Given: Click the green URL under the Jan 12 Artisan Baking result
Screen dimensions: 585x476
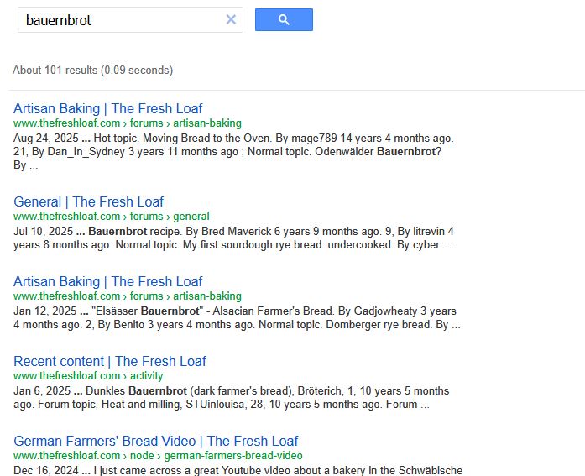Looking at the screenshot, I should [x=127, y=296].
